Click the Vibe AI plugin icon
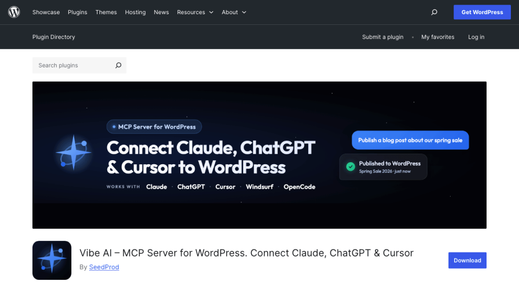This screenshot has width=519, height=292. click(x=52, y=260)
